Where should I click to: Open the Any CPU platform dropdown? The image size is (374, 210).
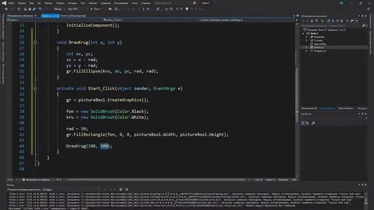(78, 9)
